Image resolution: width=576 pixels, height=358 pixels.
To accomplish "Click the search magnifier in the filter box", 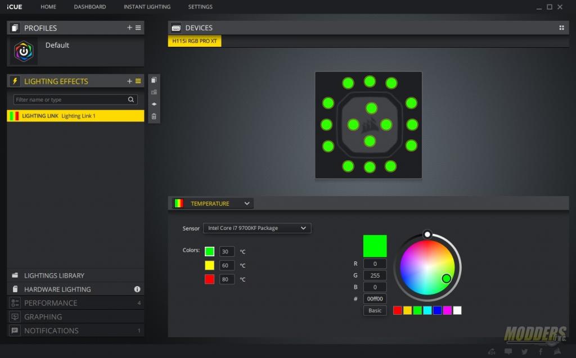I will tap(130, 99).
